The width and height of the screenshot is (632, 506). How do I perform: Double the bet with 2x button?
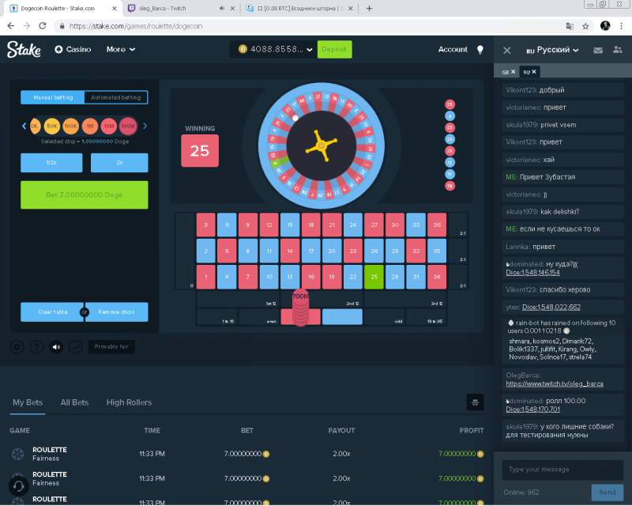pyautogui.click(x=119, y=163)
